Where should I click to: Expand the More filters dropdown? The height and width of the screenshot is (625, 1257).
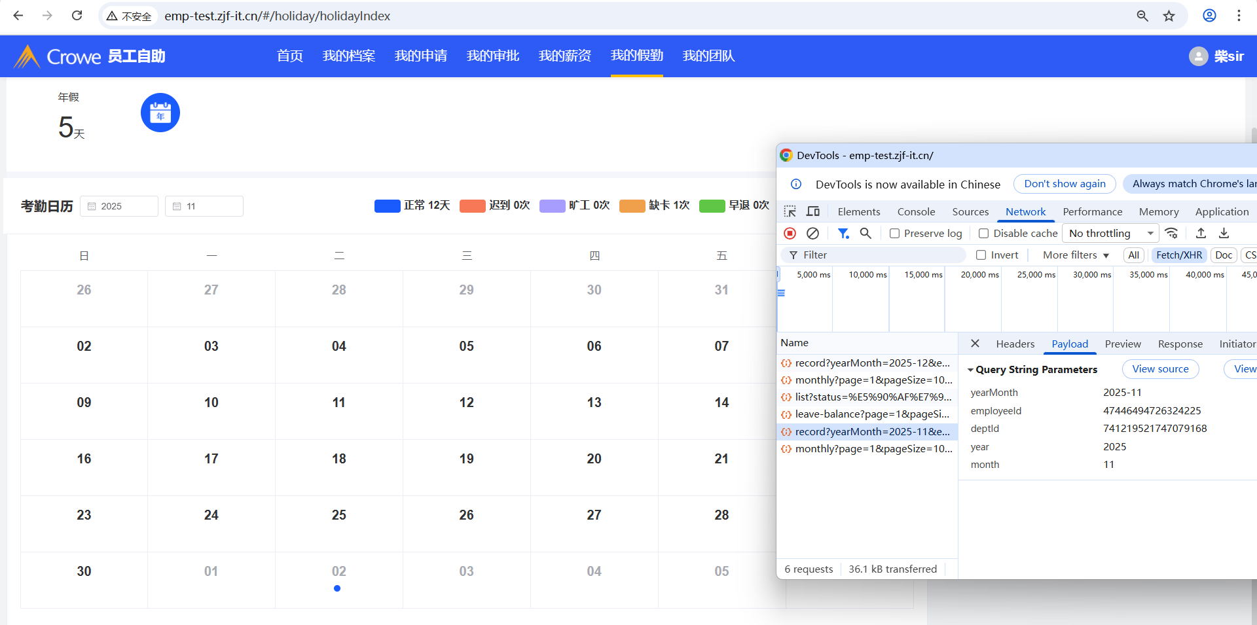1076,255
